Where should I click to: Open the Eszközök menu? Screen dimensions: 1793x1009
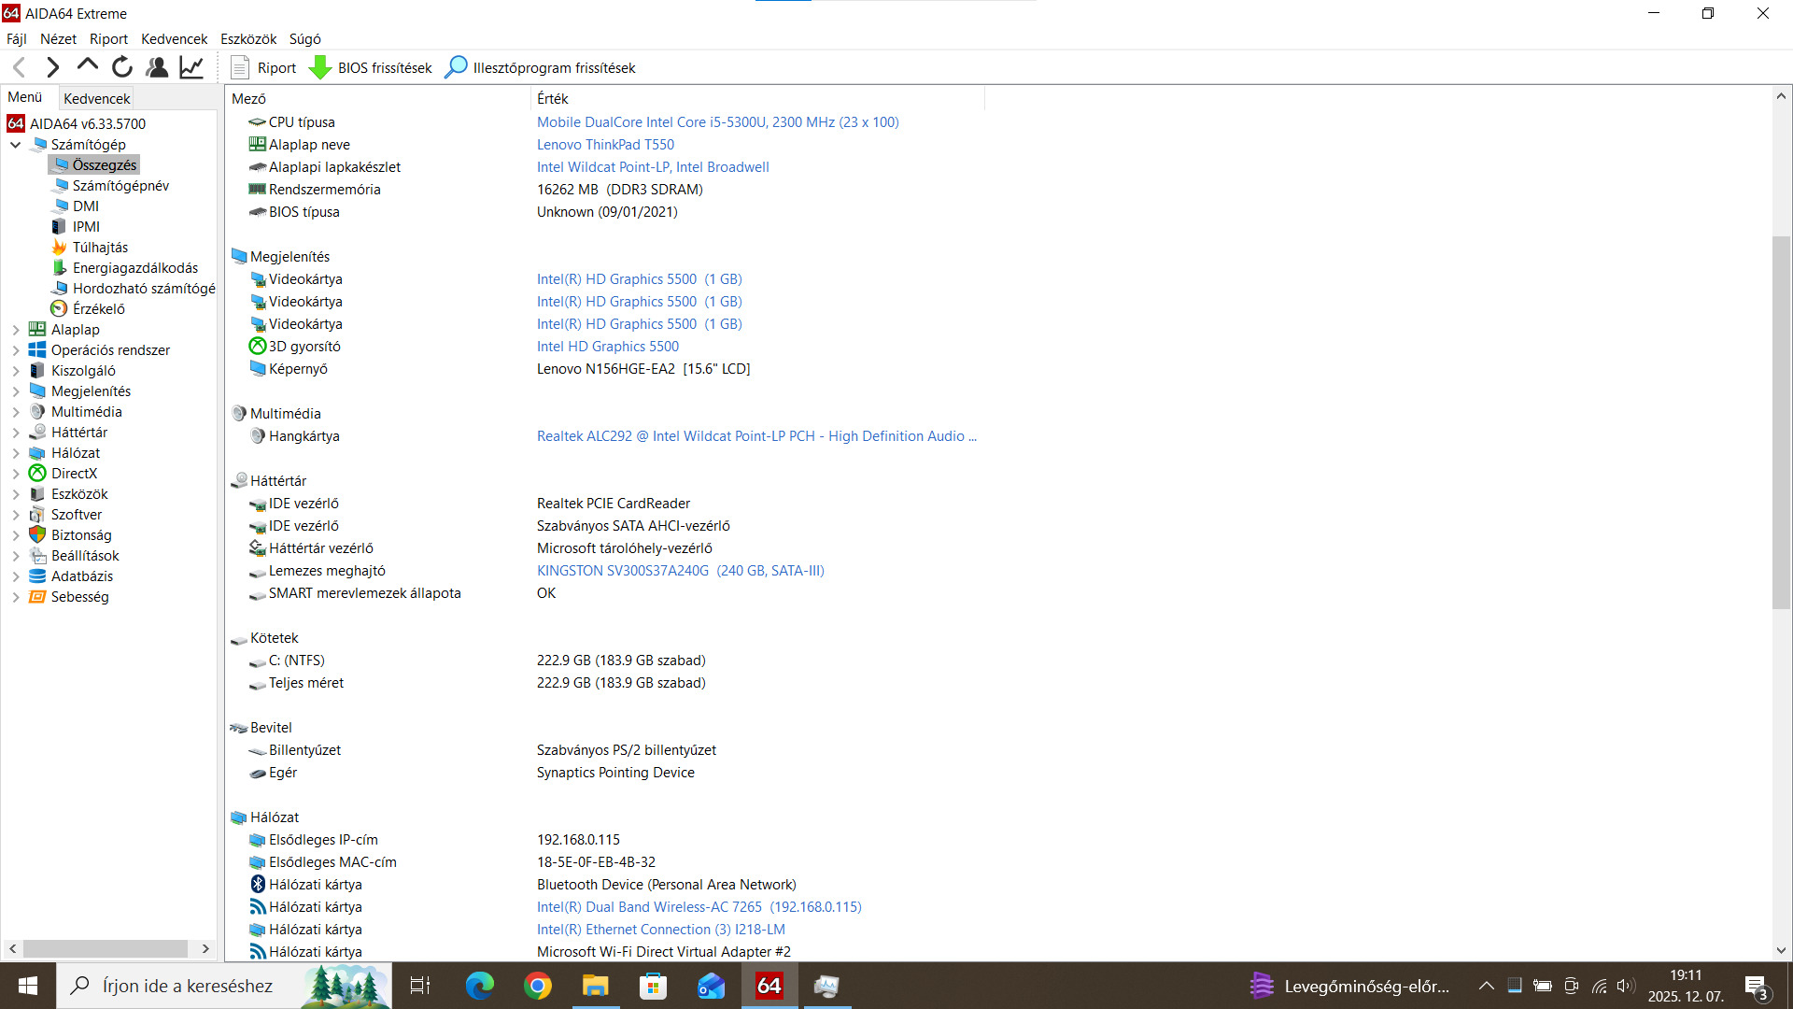click(248, 39)
